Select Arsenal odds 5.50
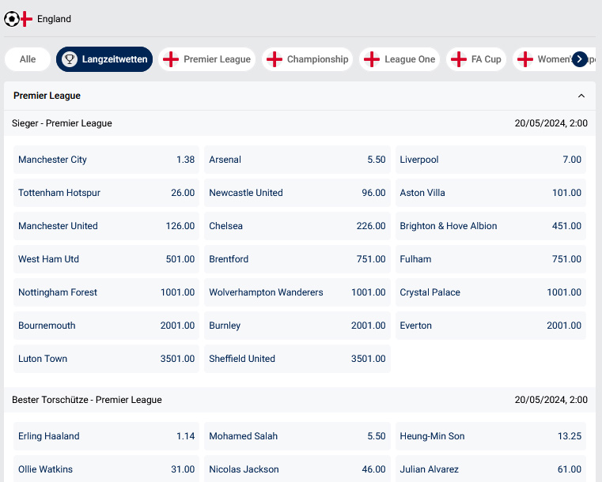 (x=297, y=160)
